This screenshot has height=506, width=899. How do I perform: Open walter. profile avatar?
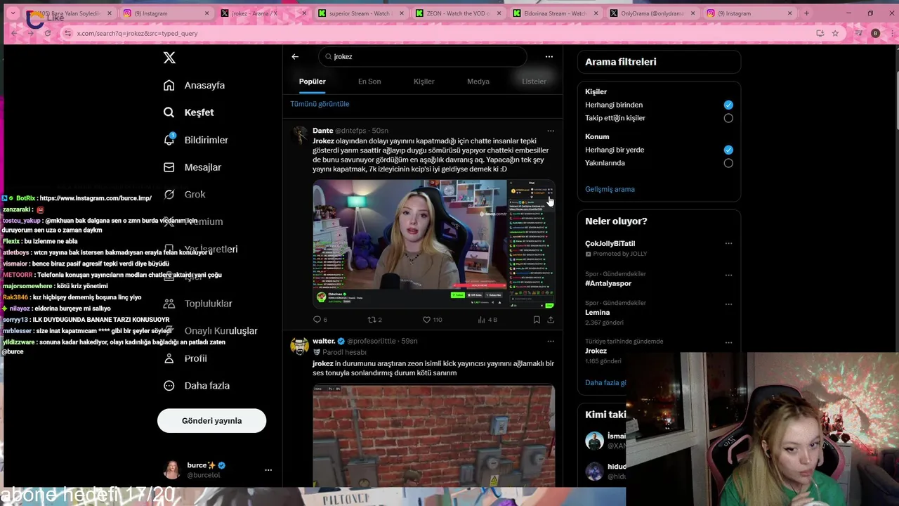pos(300,346)
